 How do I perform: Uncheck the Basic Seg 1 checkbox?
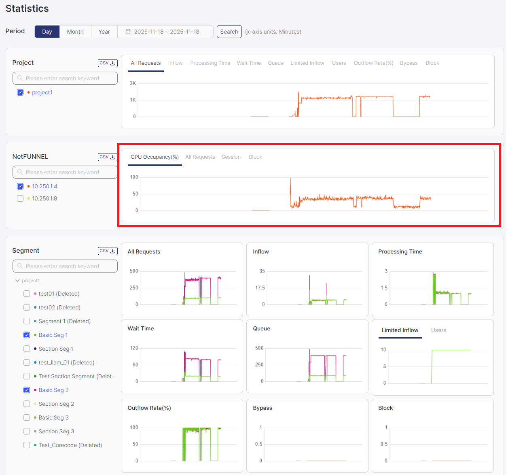click(x=27, y=335)
